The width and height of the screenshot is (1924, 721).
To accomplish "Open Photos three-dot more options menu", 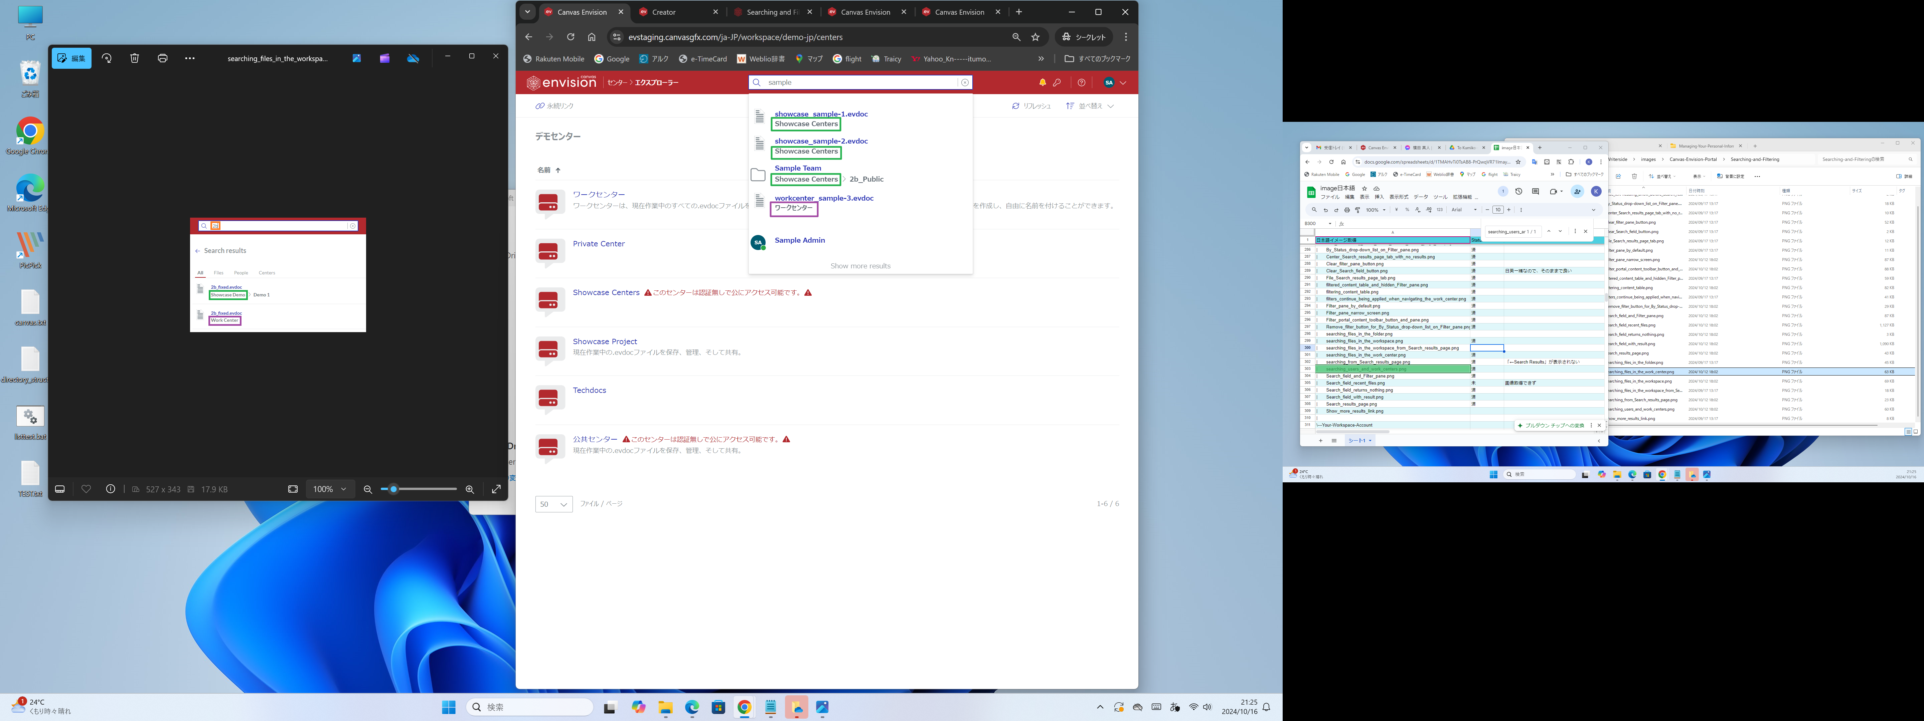I will pos(190,58).
